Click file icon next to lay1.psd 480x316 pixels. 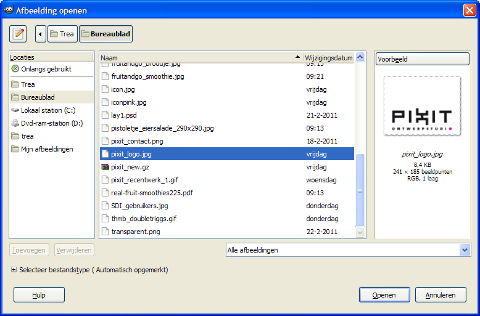coord(105,115)
